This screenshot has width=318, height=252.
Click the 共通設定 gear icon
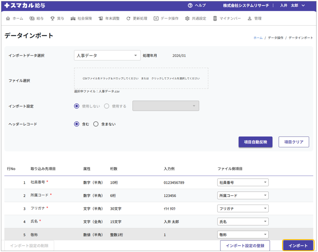click(x=187, y=19)
